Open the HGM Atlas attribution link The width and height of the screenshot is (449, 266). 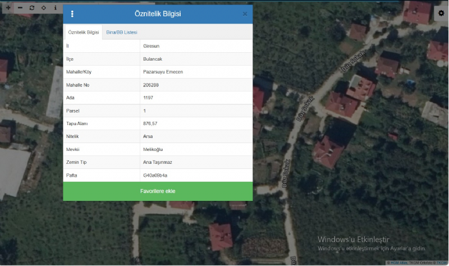pyautogui.click(x=400, y=263)
